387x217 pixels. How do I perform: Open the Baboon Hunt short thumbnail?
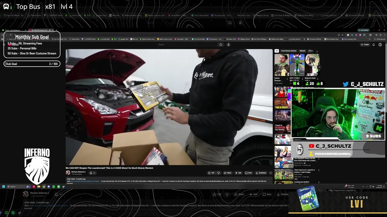tap(312, 65)
